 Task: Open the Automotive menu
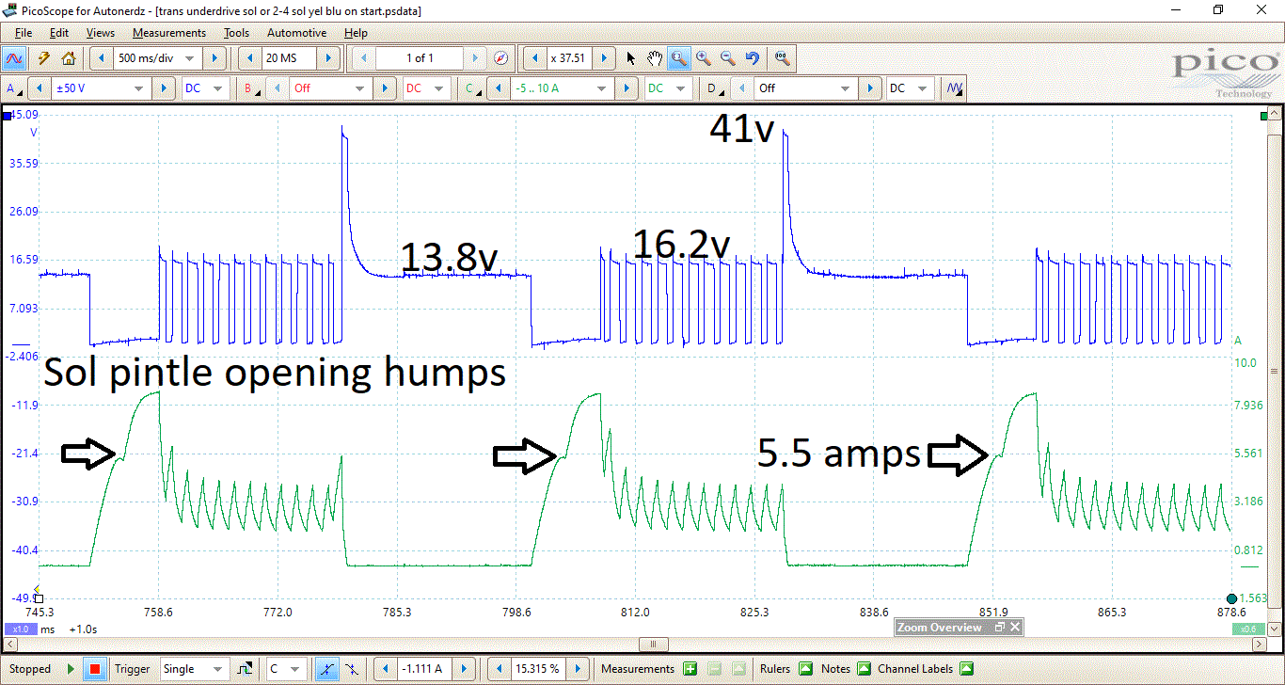click(x=296, y=32)
